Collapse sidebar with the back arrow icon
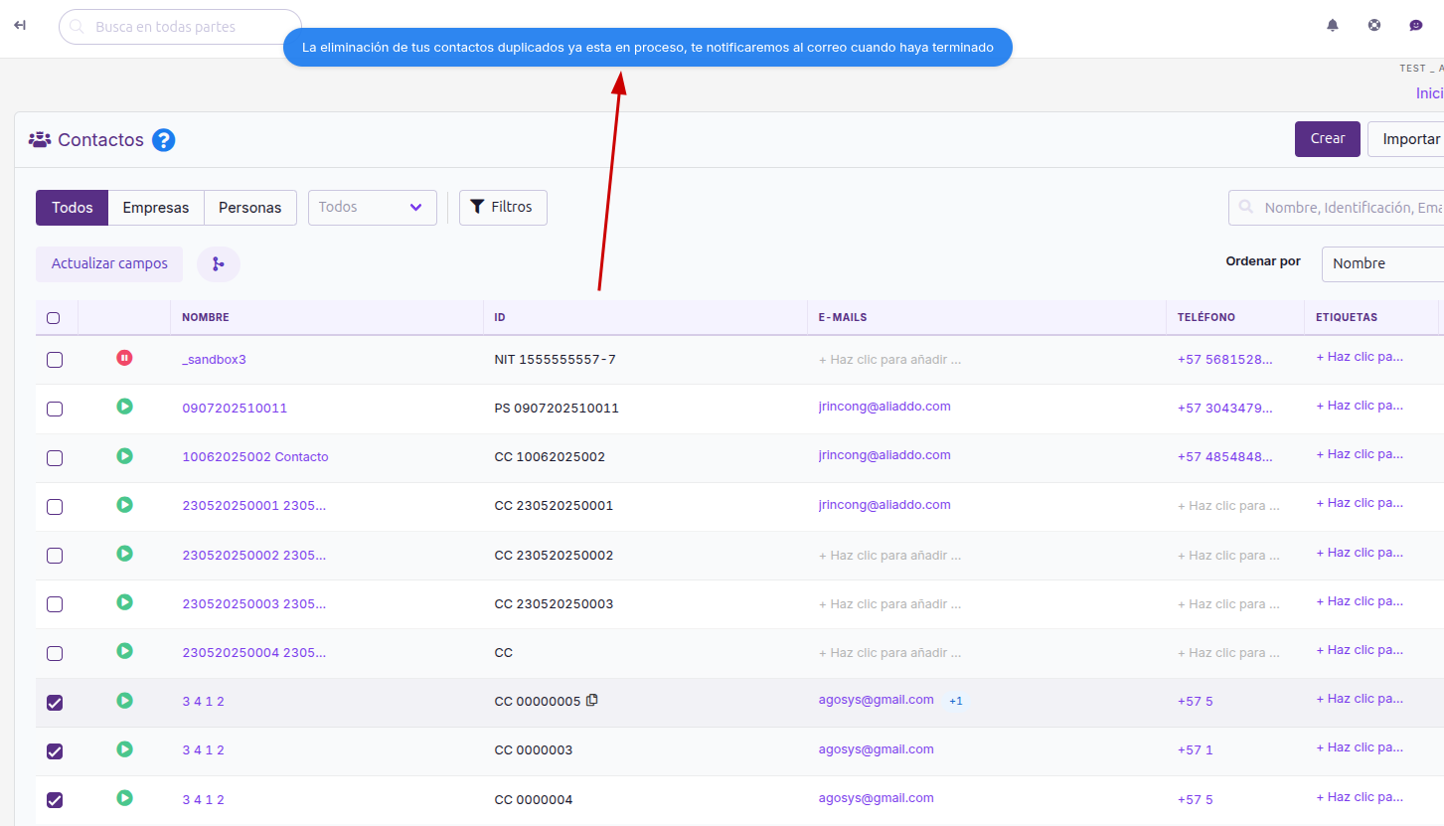This screenshot has height=826, width=1444. (x=20, y=26)
